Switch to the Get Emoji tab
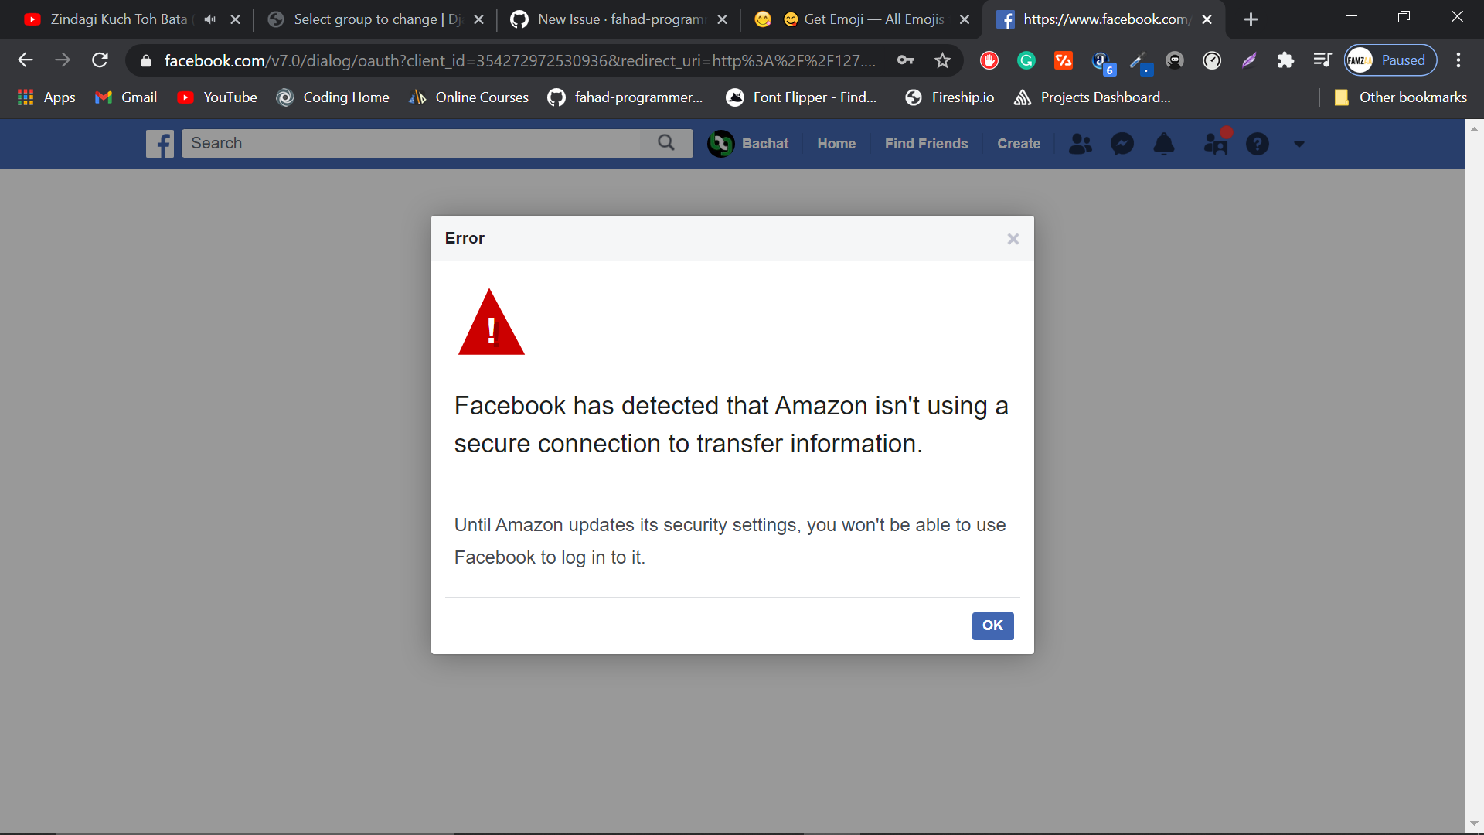Screen dimensions: 1484x835 pyautogui.click(x=866, y=19)
